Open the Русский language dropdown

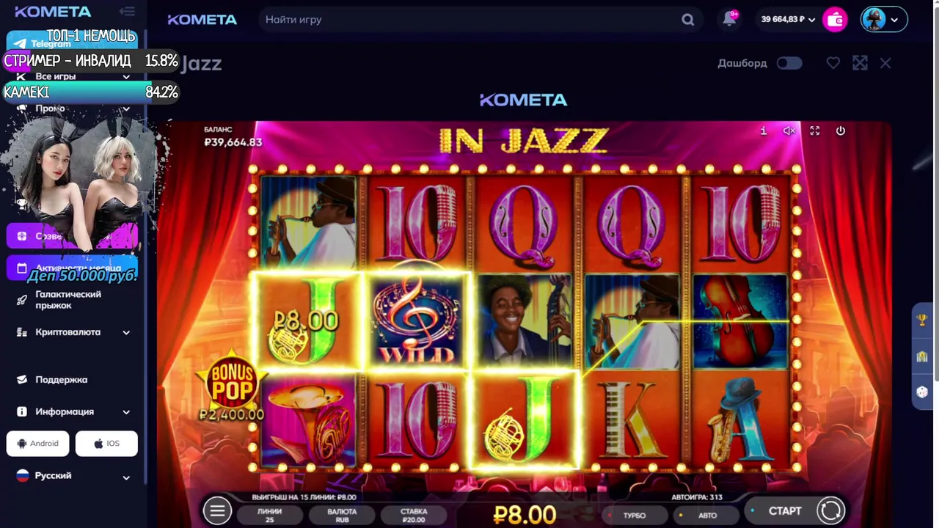coord(72,476)
